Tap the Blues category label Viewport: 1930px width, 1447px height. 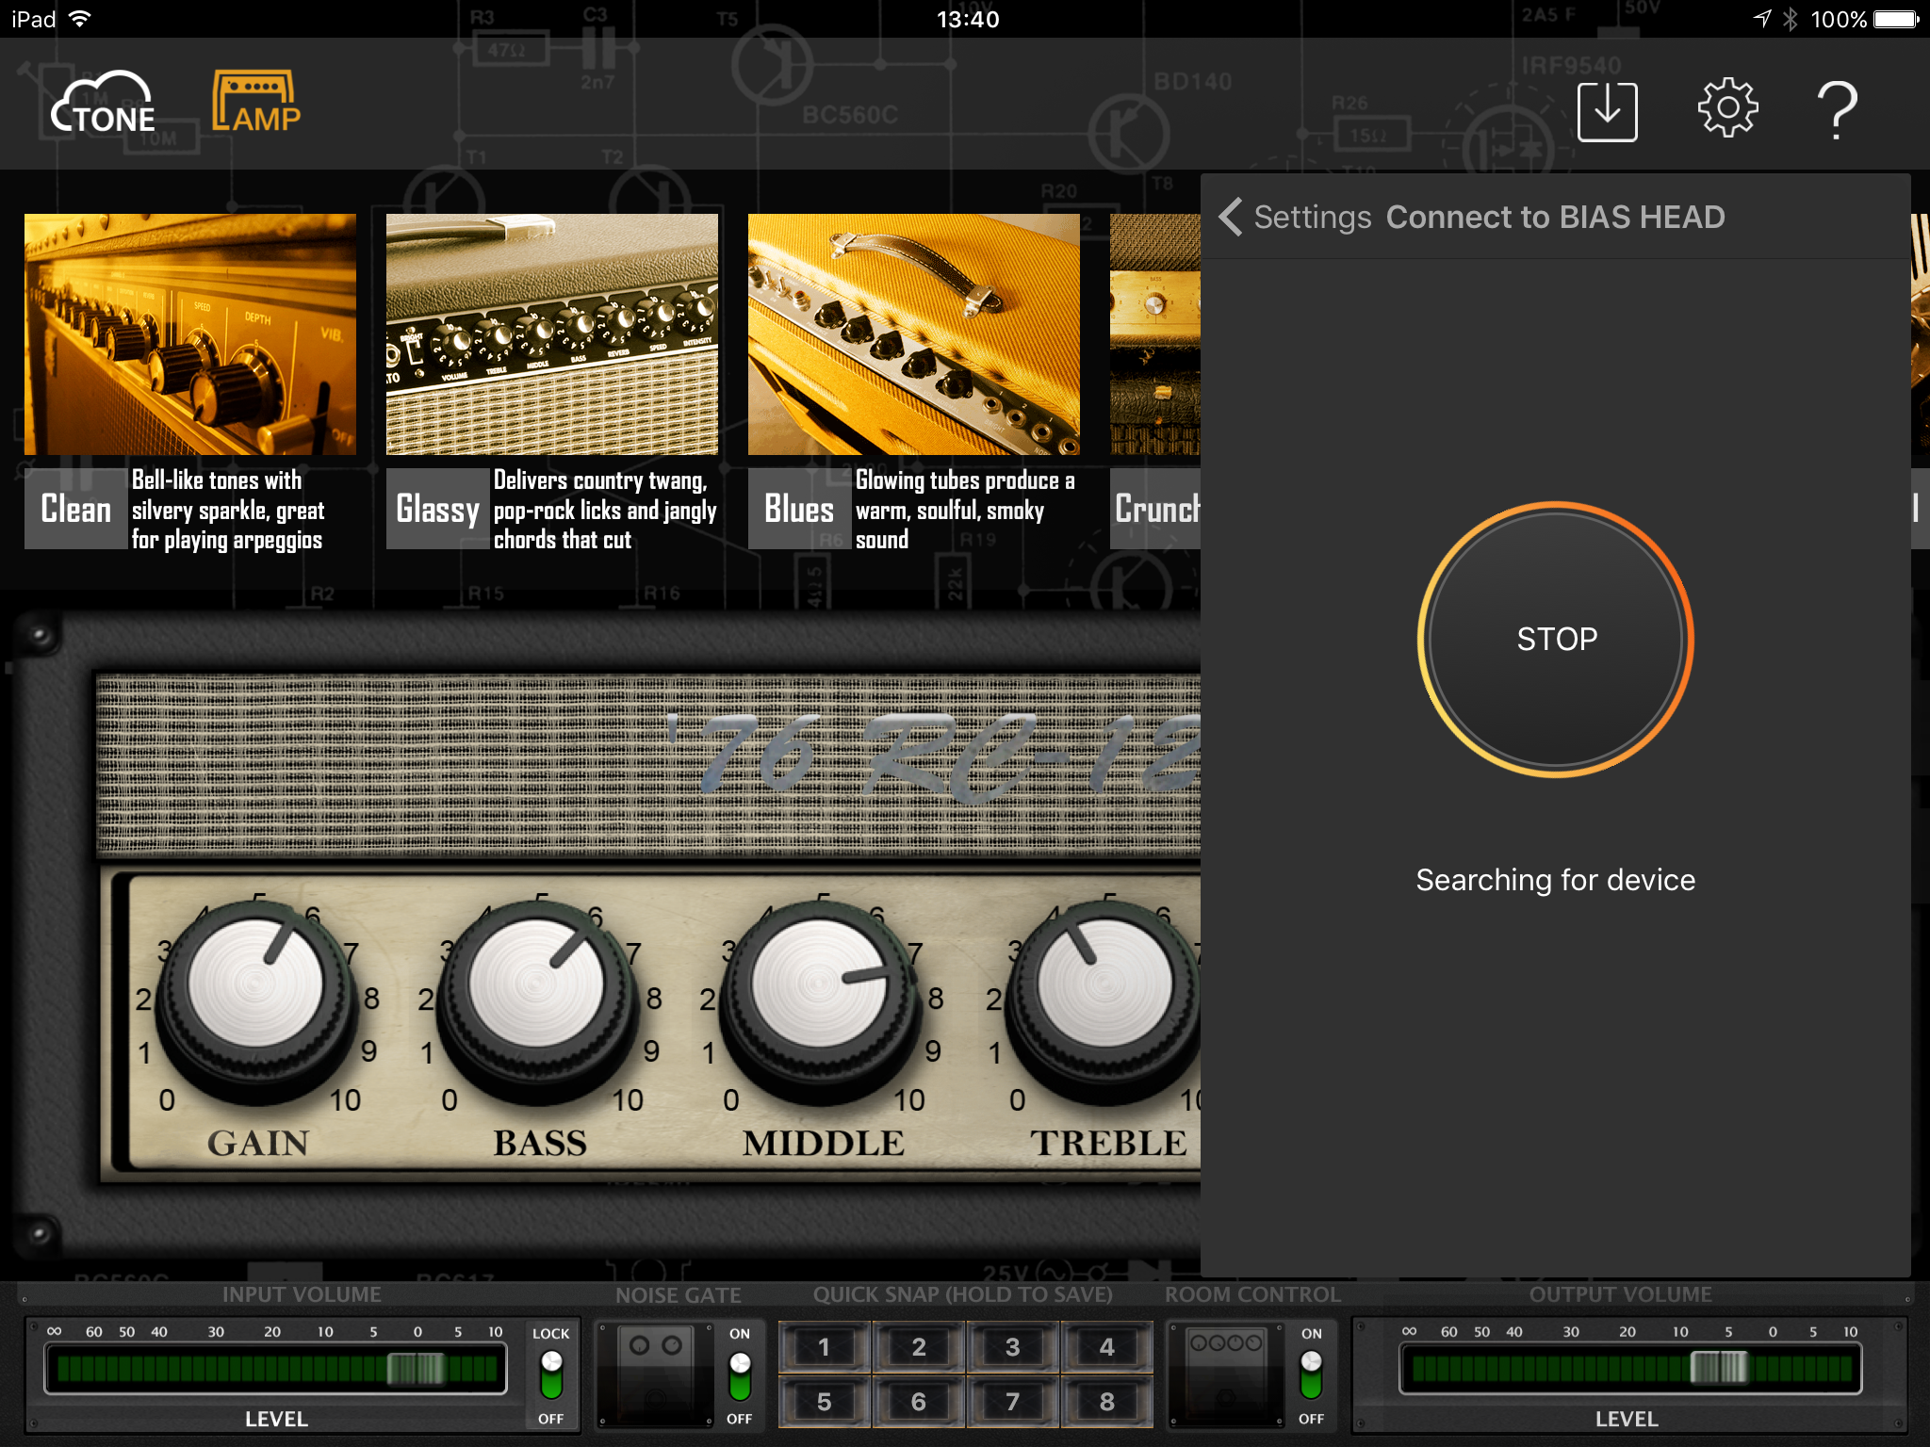[799, 509]
